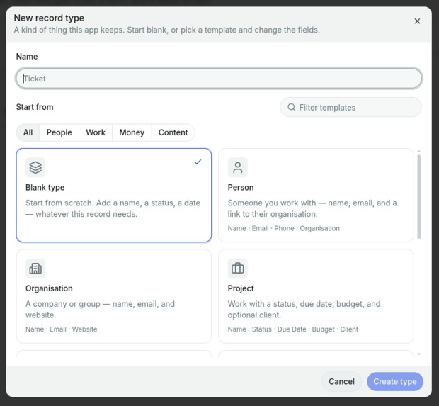Click the Organisation building icon
439x406 pixels.
(35, 269)
